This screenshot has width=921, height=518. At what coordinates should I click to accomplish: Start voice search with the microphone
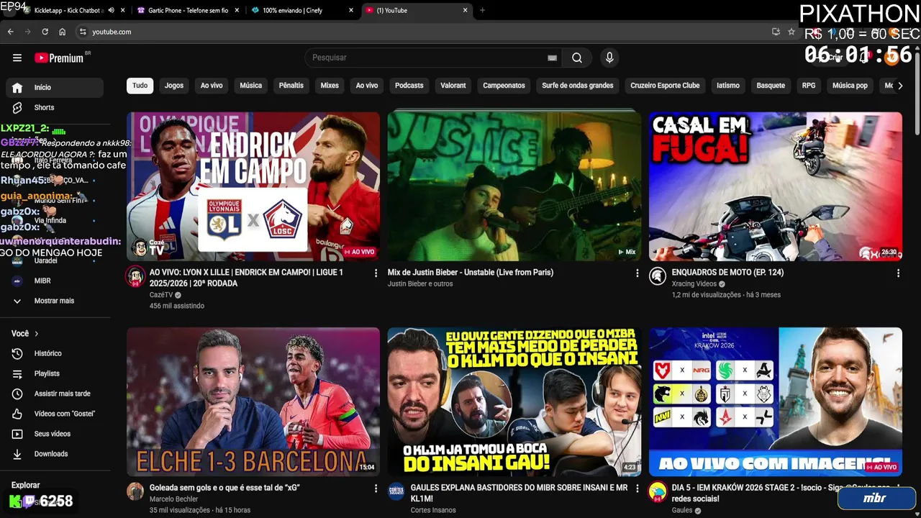point(609,58)
